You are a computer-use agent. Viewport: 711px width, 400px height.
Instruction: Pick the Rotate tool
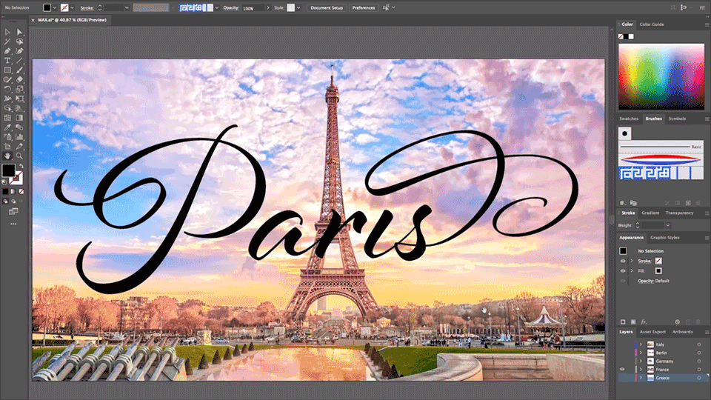[x=7, y=90]
